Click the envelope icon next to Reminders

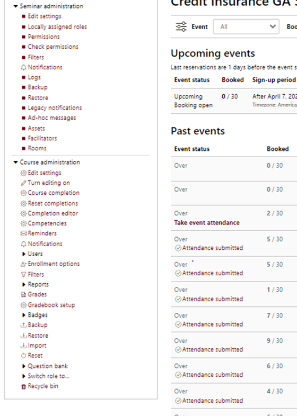[24, 233]
